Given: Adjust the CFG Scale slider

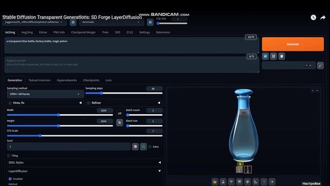Looking at the screenshot, I should (x=85, y=136).
